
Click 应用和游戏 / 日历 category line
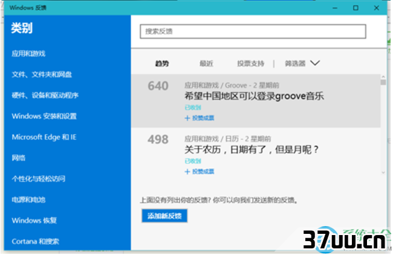pyautogui.click(x=227, y=139)
